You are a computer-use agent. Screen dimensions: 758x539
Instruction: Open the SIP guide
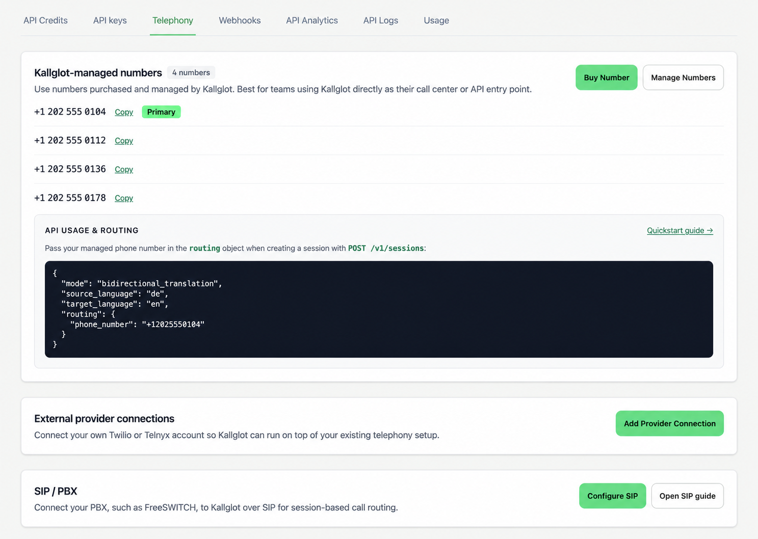[688, 496]
